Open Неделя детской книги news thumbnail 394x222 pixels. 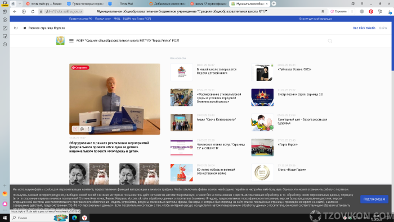(x=181, y=72)
